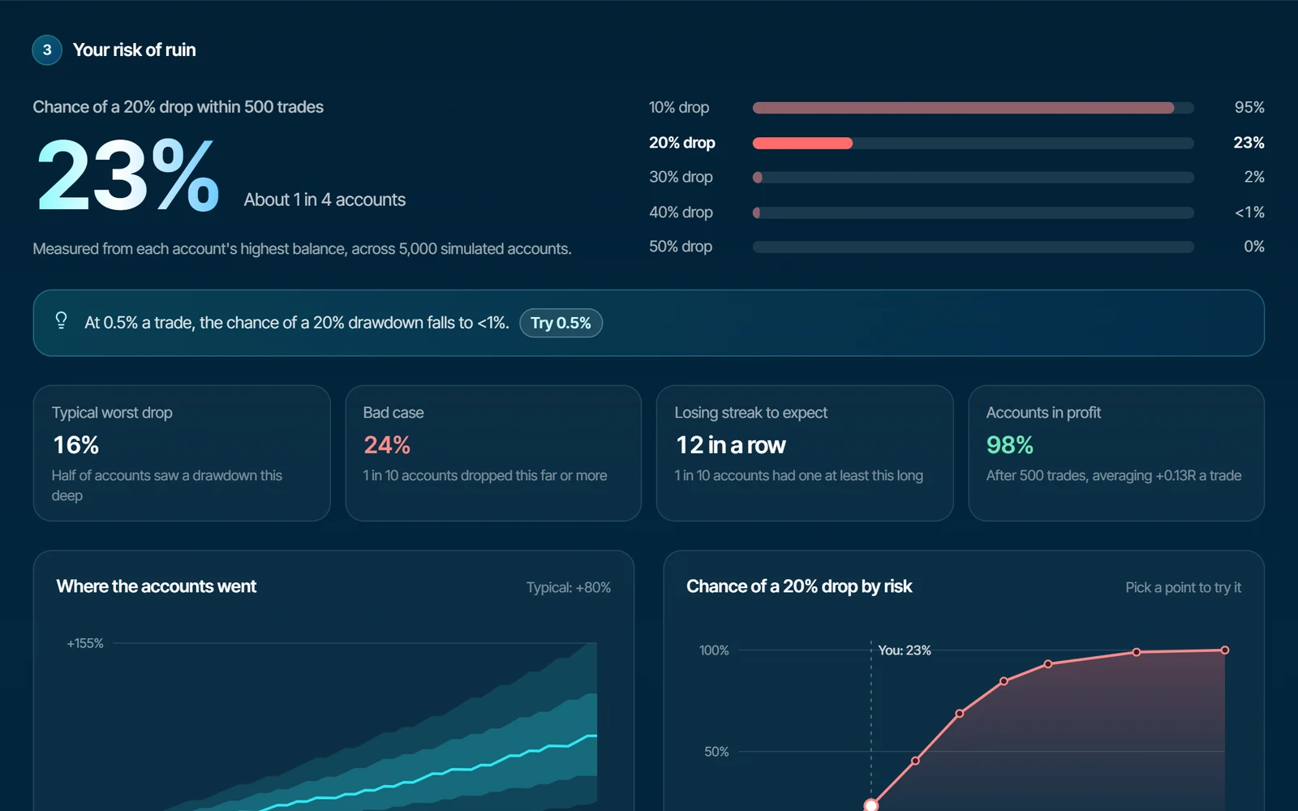
Task: Click the 5,000 simulated accounts note
Action: click(302, 249)
